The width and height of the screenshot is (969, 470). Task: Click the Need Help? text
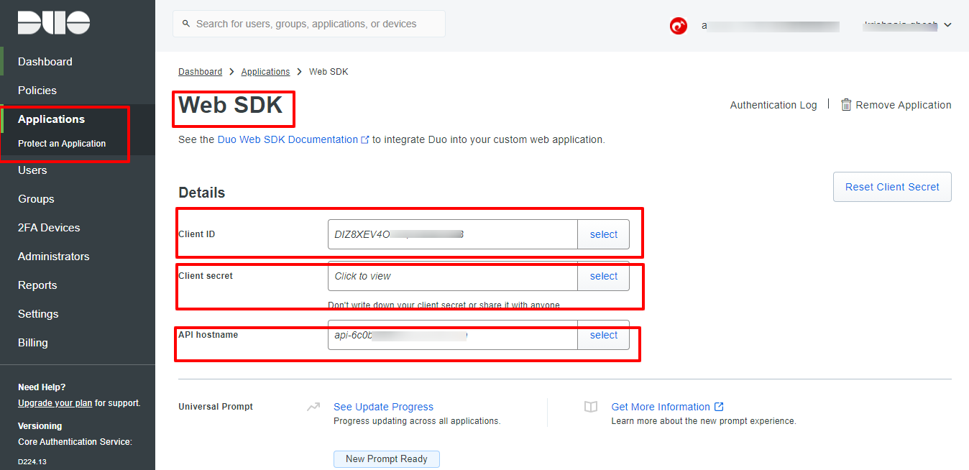pyautogui.click(x=42, y=387)
